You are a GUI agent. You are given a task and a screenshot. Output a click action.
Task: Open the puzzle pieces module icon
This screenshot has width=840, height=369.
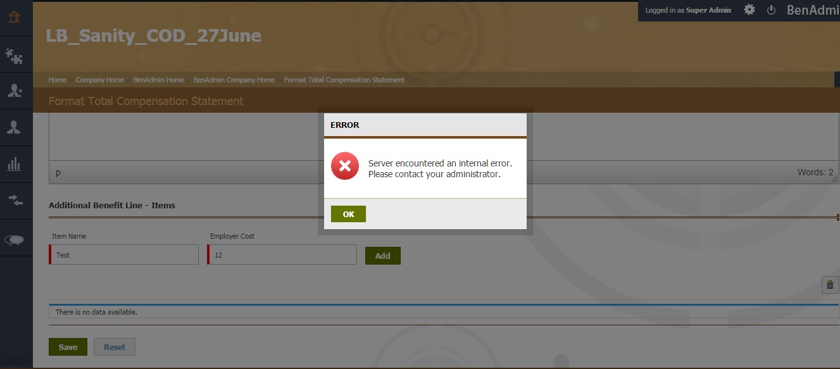[x=14, y=56]
